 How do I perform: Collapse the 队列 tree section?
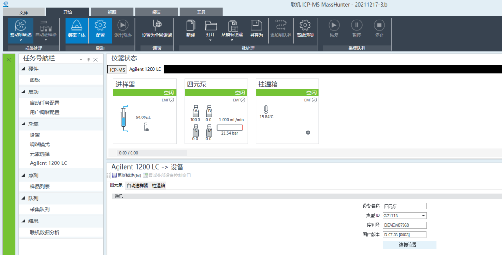23,198
